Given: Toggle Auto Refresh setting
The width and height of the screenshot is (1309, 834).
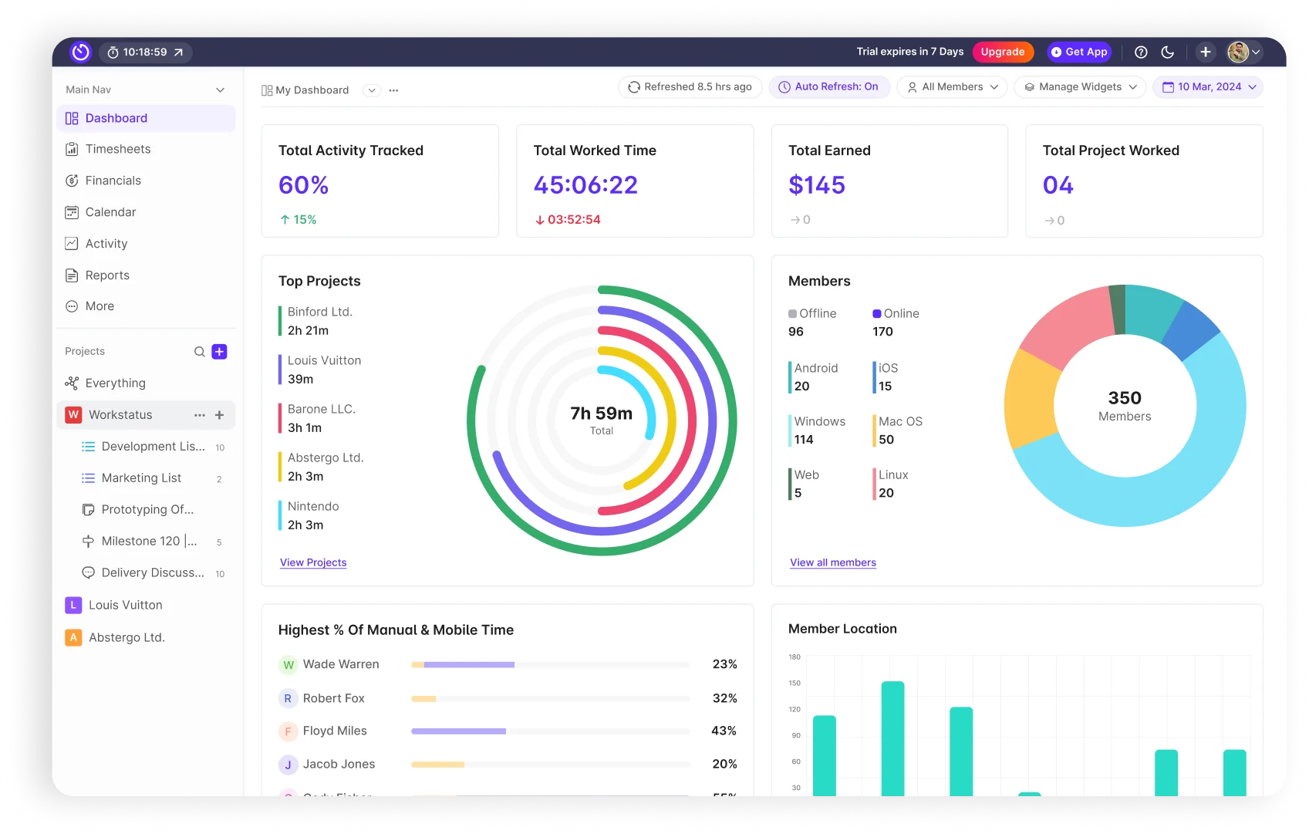Looking at the screenshot, I should 828,87.
